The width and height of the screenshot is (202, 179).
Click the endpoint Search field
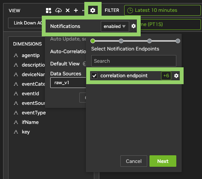pos(134,61)
